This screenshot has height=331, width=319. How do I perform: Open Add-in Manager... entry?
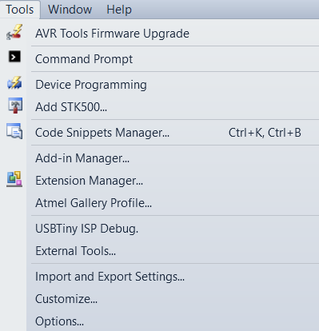point(173,158)
